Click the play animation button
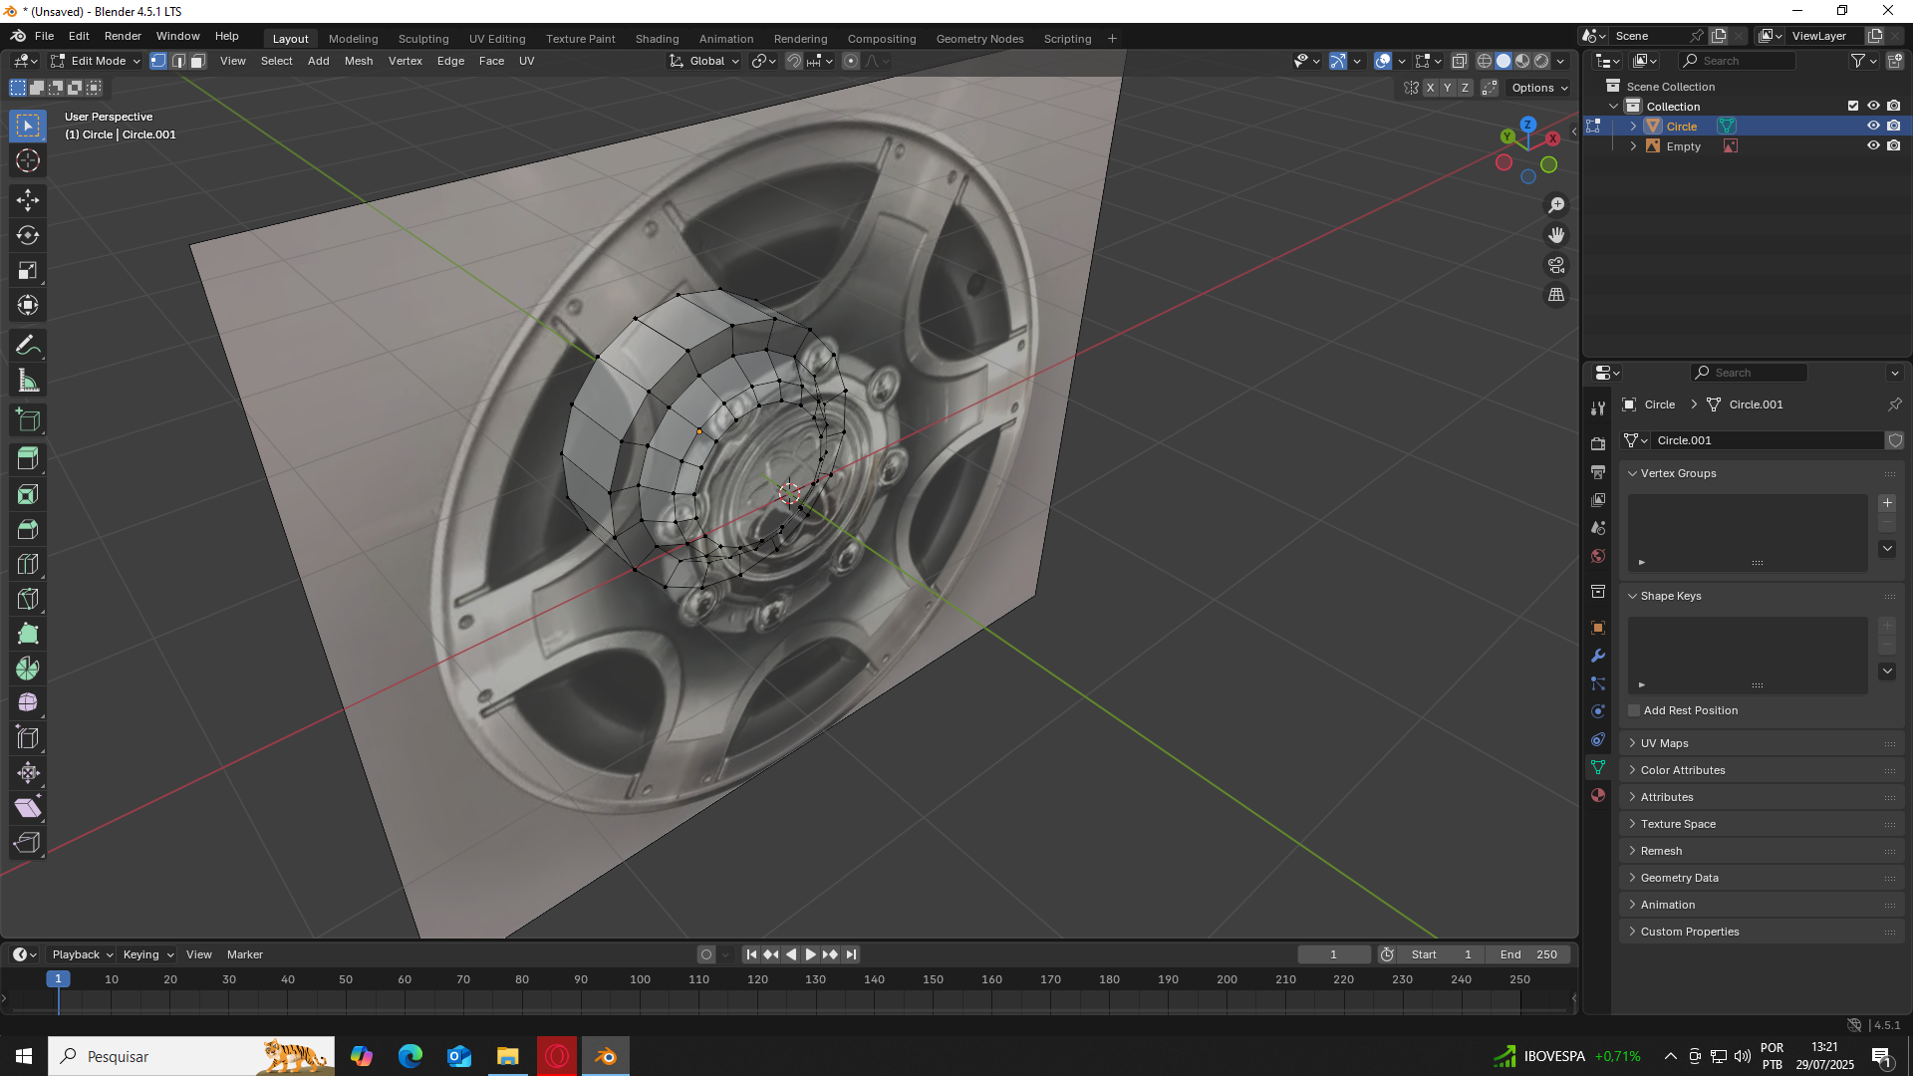This screenshot has height=1076, width=1913. [811, 954]
